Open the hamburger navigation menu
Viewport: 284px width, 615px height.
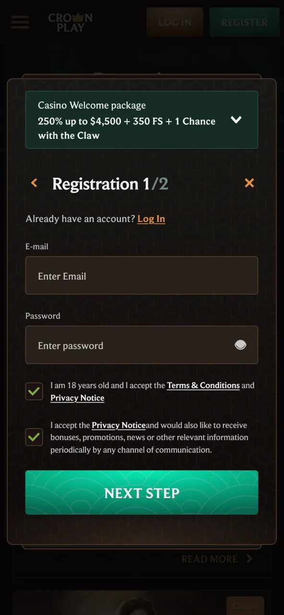point(20,22)
